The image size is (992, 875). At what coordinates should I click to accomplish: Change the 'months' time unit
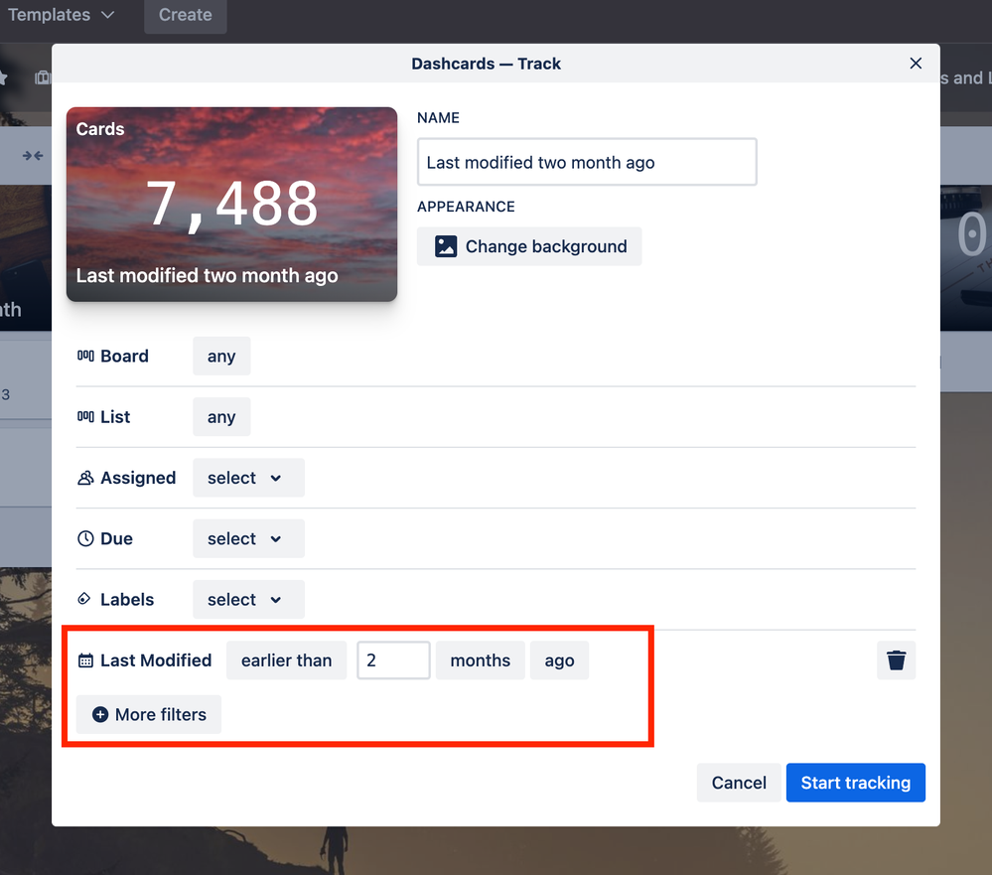click(481, 659)
